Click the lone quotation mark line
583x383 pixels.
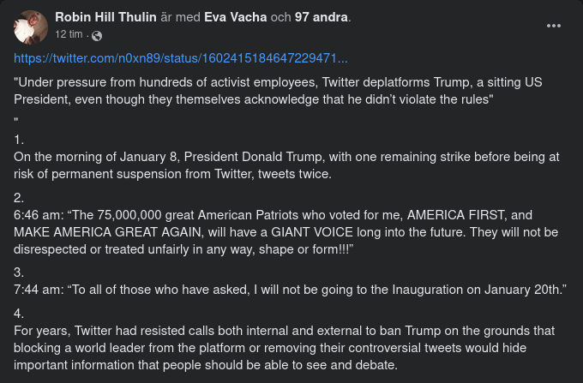click(x=16, y=119)
